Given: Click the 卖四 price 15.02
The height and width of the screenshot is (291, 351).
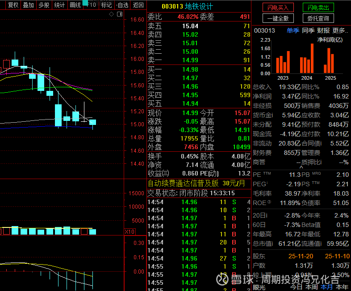Looking at the screenshot, I should click(190, 35).
